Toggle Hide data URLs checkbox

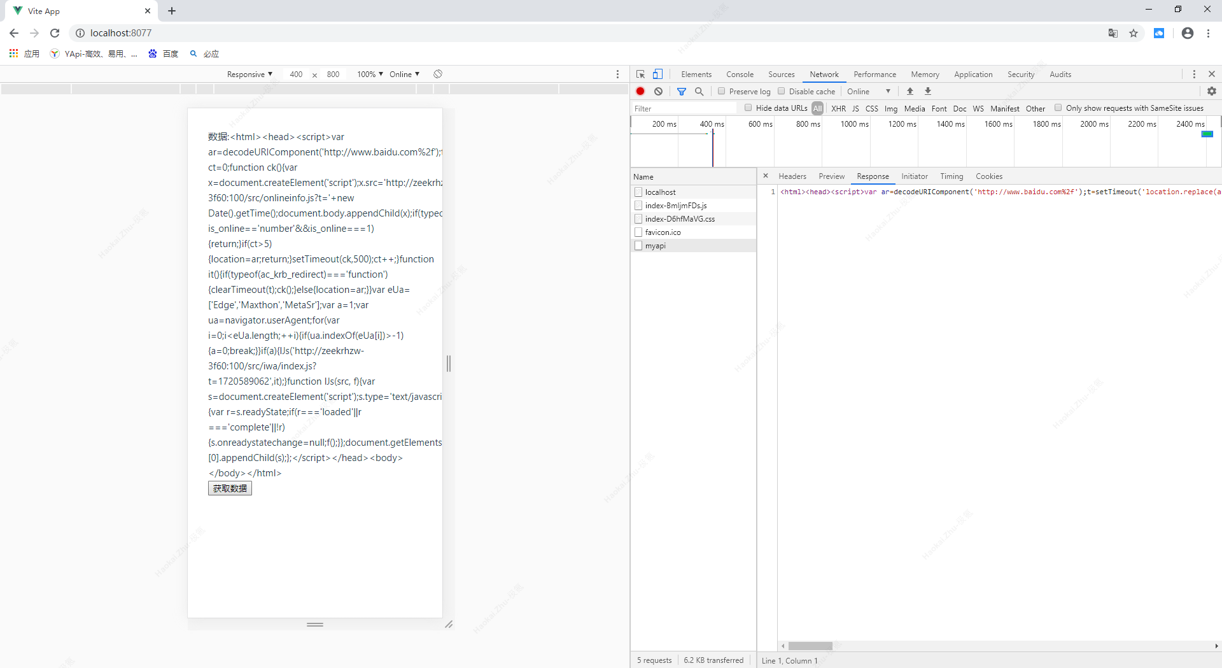[748, 108]
